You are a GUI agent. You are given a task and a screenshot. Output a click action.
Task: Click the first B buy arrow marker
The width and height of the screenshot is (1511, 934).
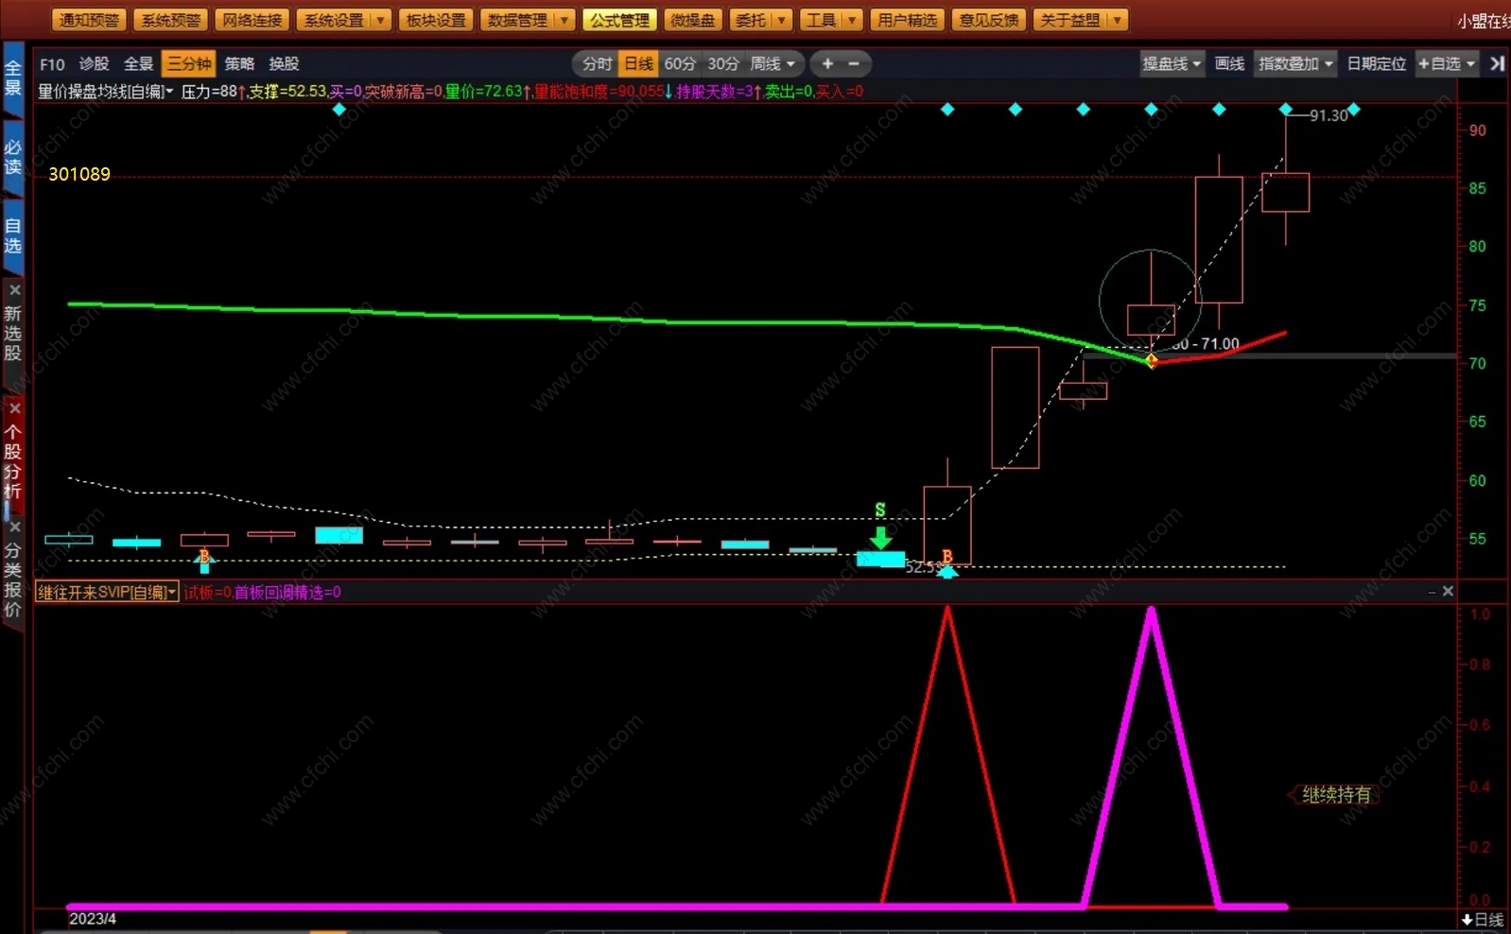point(204,562)
